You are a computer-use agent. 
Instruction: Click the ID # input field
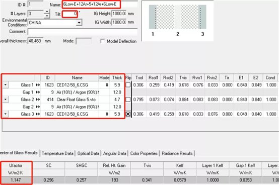pyautogui.click(x=35, y=4)
